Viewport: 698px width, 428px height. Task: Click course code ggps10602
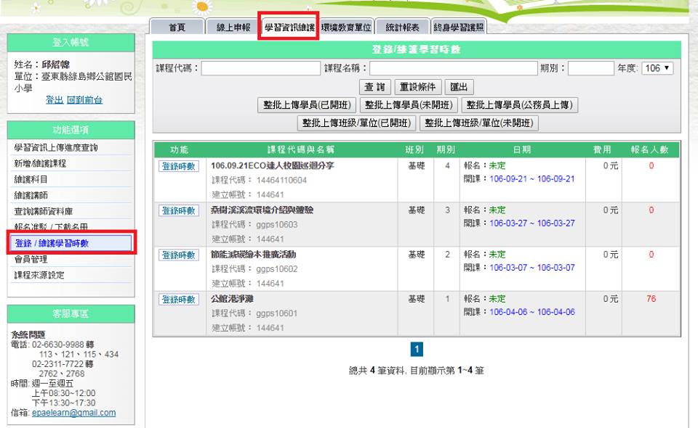pyautogui.click(x=277, y=269)
